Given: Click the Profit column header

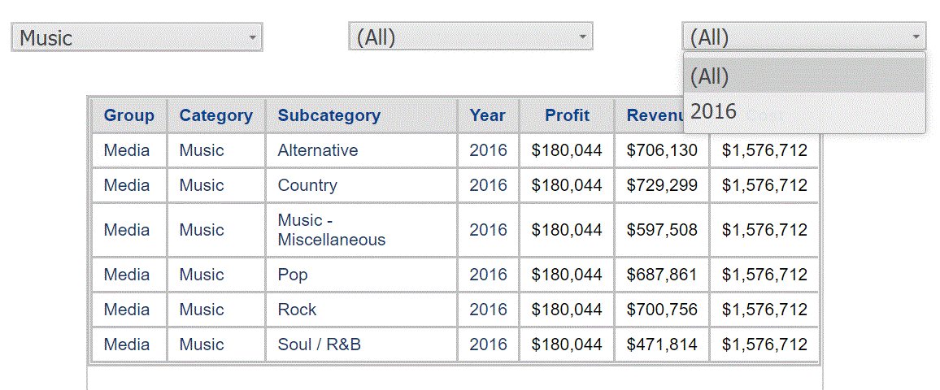Looking at the screenshot, I should click(x=567, y=115).
